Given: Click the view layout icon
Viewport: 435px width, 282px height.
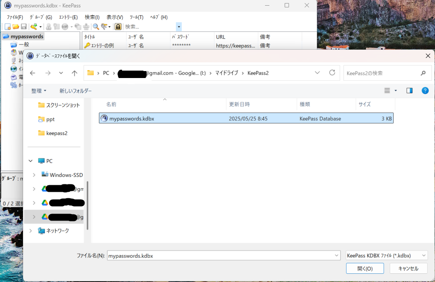Looking at the screenshot, I should click(387, 91).
